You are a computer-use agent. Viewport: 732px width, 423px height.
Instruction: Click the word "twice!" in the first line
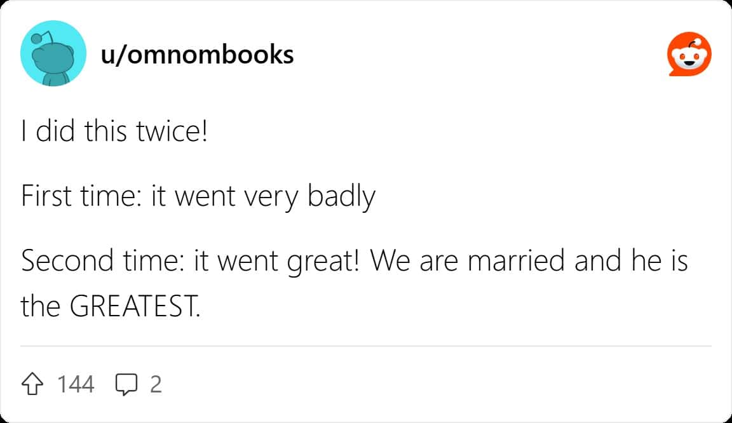click(x=172, y=135)
